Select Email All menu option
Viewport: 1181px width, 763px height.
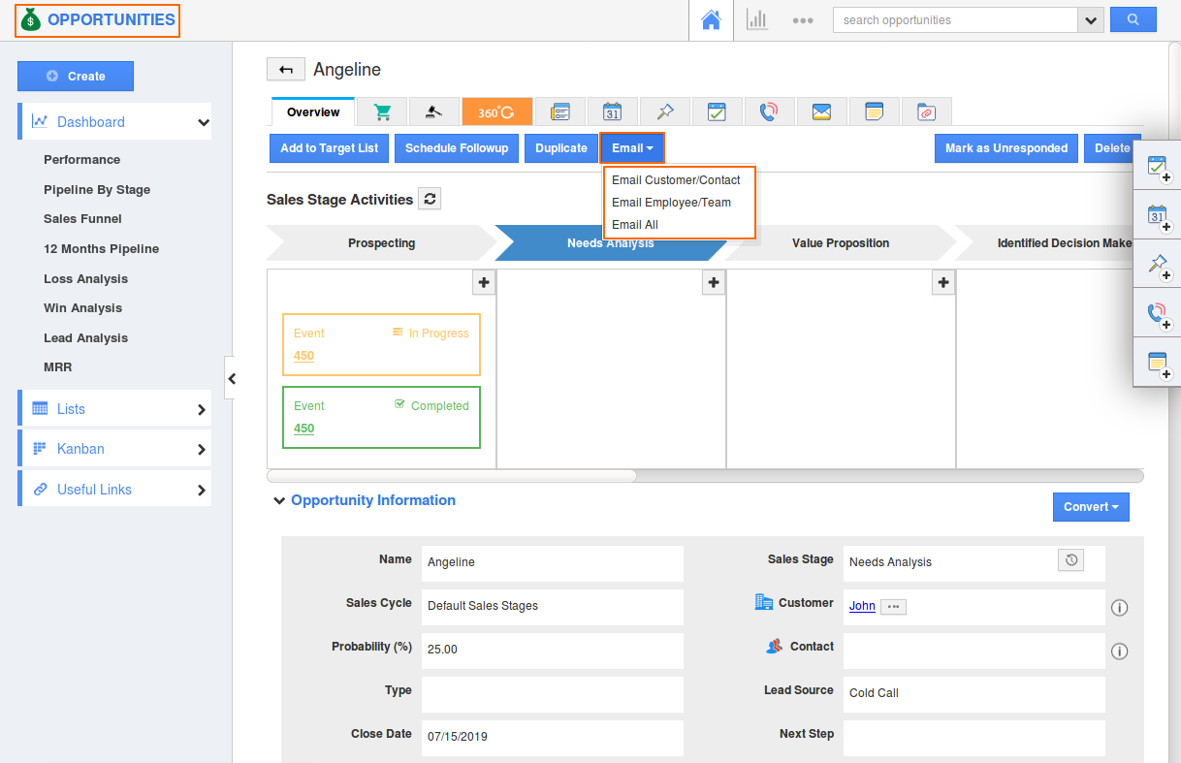coord(635,225)
